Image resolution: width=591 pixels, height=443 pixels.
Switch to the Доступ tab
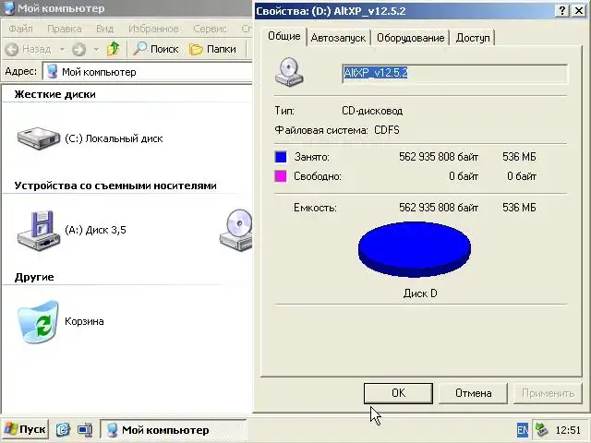(x=473, y=38)
